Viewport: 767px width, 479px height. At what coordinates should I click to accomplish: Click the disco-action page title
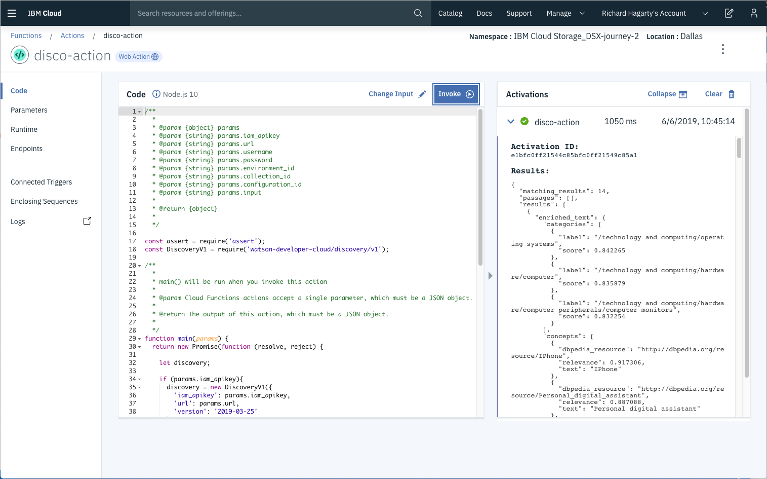(72, 56)
